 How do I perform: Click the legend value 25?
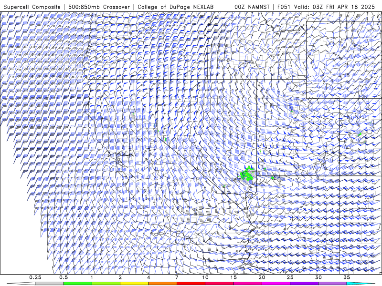coord(290,277)
